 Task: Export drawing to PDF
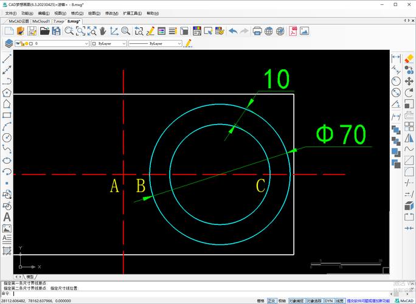[x=293, y=31]
